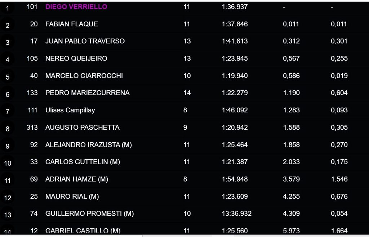
Task: Click FABIAN FLAQUE row name
Action: pyautogui.click(x=72, y=24)
